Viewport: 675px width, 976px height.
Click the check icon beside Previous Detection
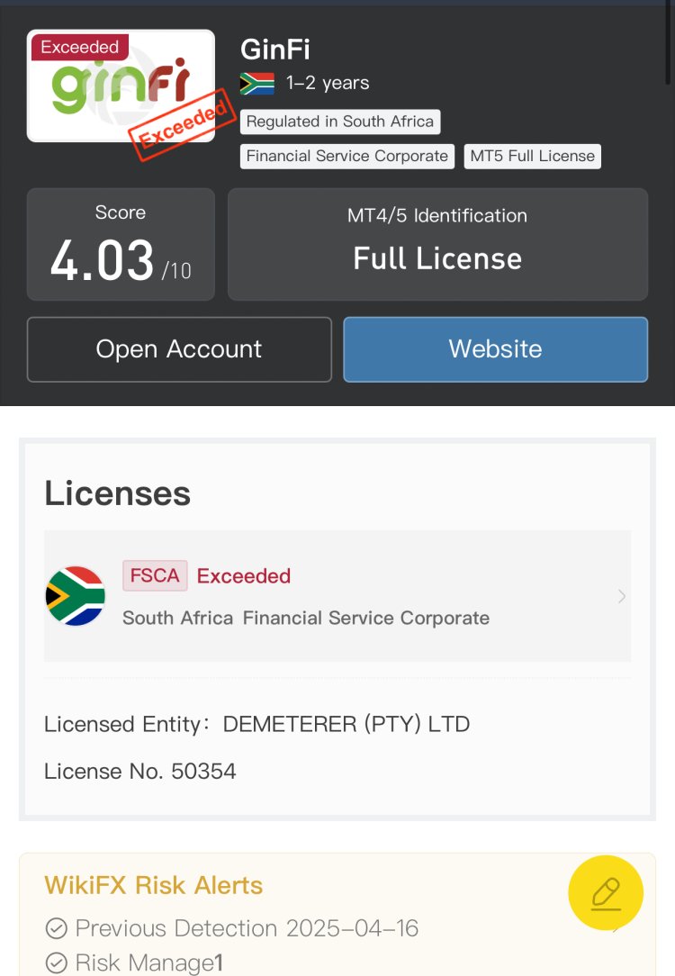tap(56, 928)
